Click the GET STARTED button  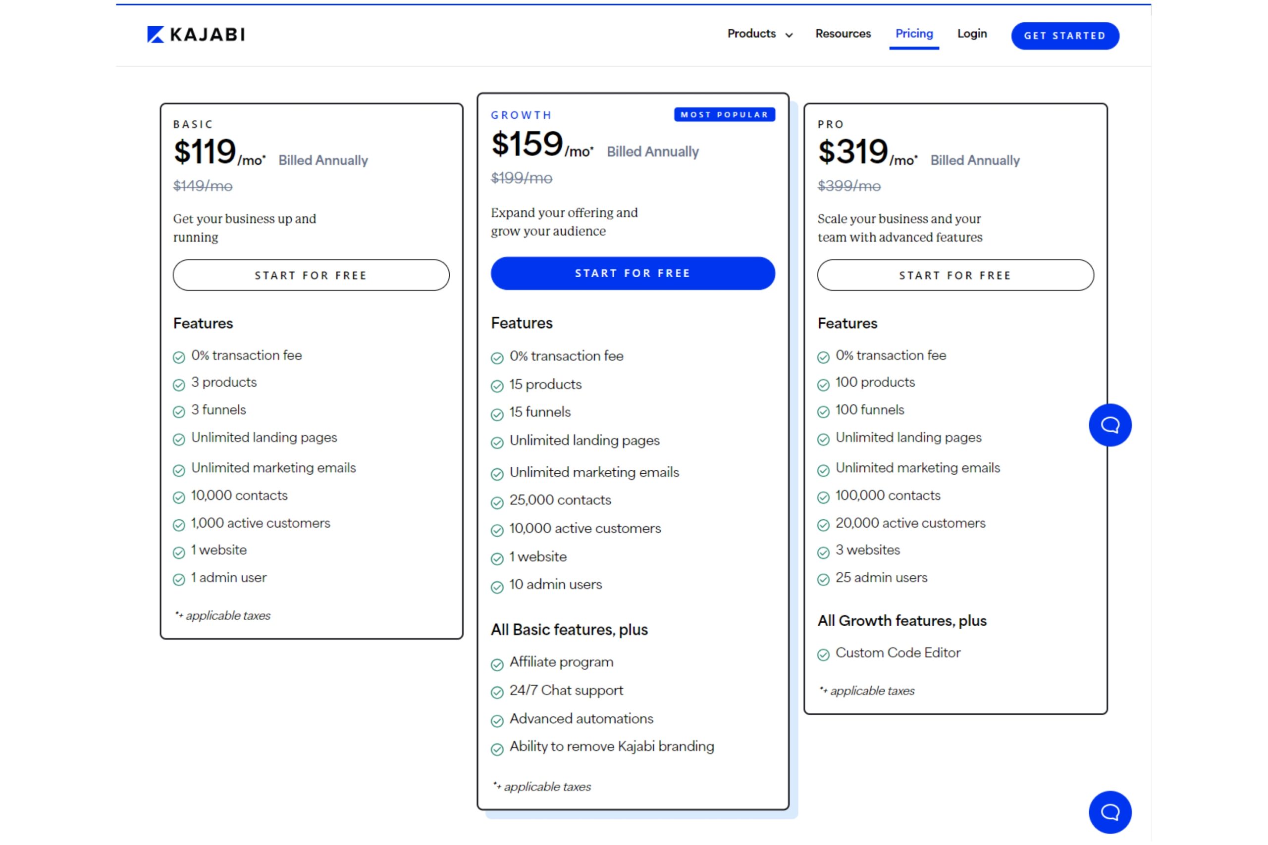tap(1065, 36)
